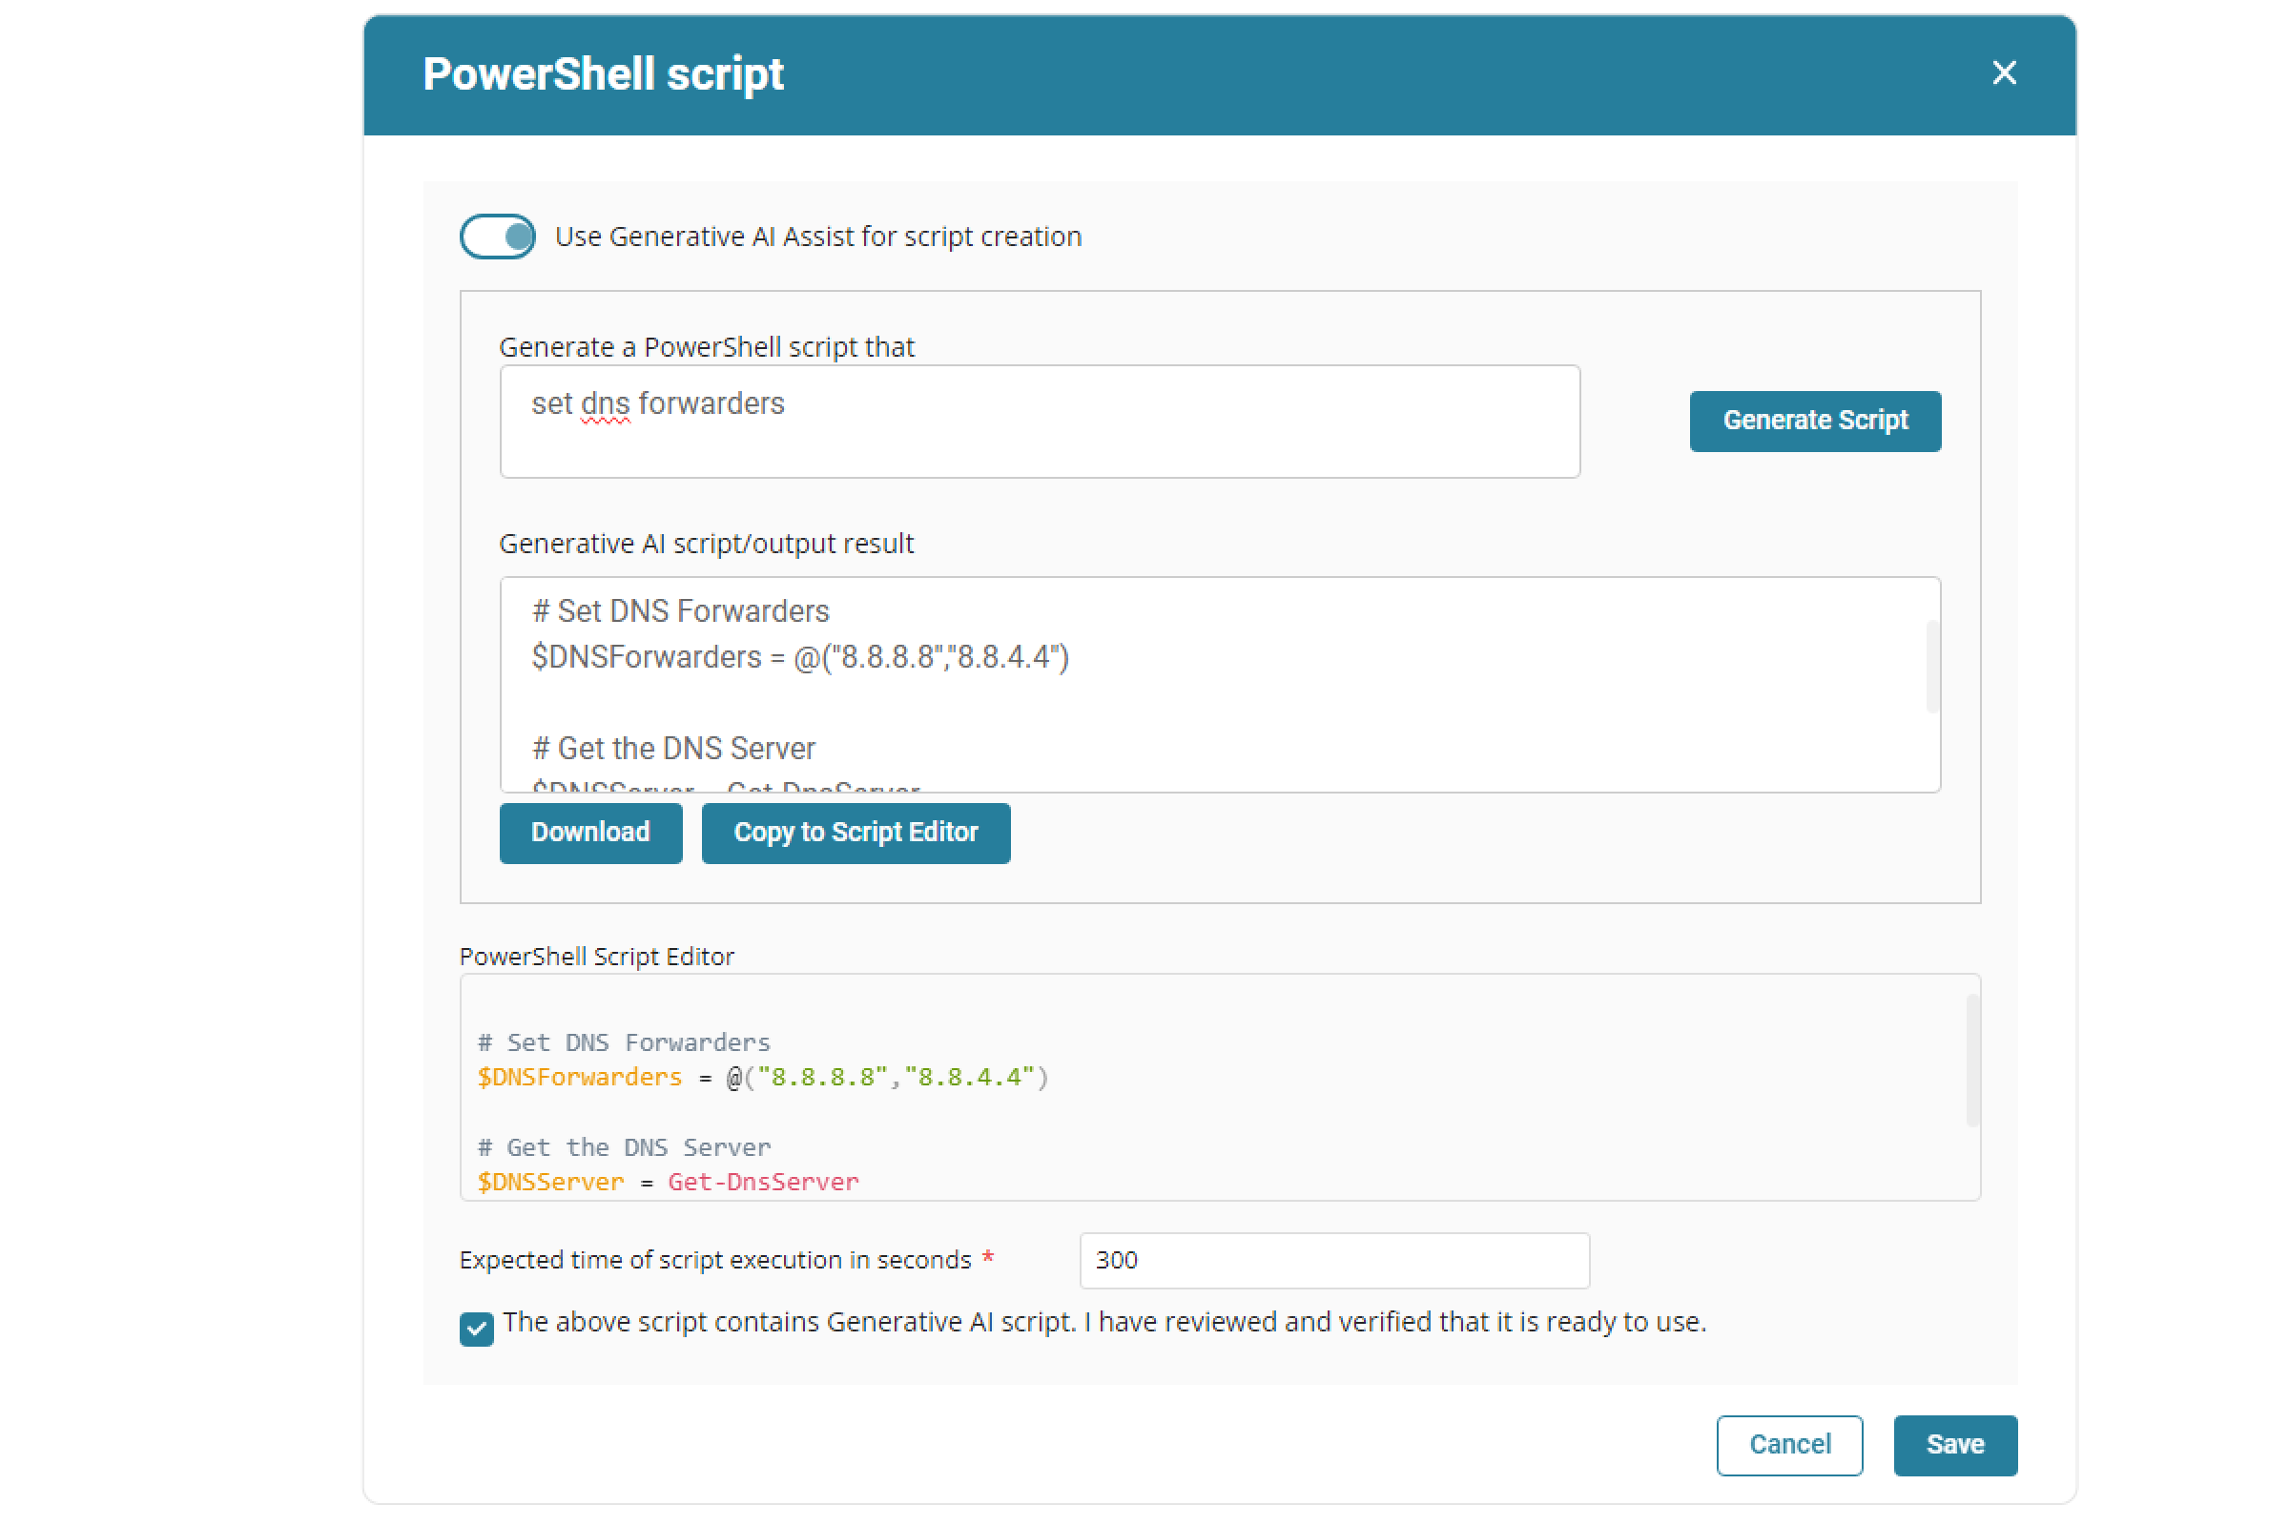Click the misspelled word dns in prompt
The width and height of the screenshot is (2289, 1526).
pyautogui.click(x=606, y=403)
